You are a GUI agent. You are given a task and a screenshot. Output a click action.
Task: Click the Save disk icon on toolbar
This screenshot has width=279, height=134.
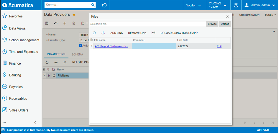click(x=47, y=23)
